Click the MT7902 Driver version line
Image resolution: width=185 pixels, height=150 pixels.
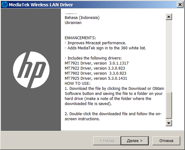pos(95,73)
